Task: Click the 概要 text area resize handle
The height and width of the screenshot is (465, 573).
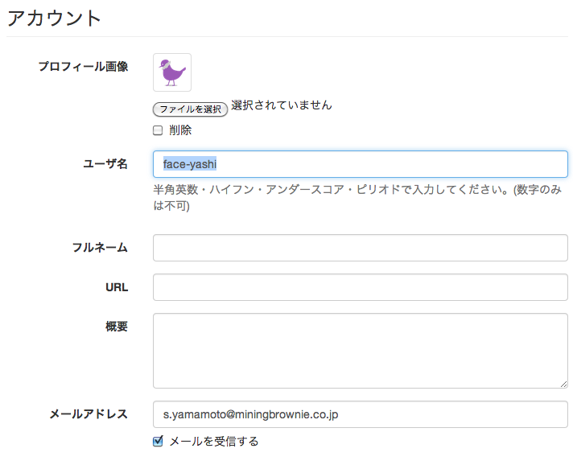Action: [x=563, y=384]
